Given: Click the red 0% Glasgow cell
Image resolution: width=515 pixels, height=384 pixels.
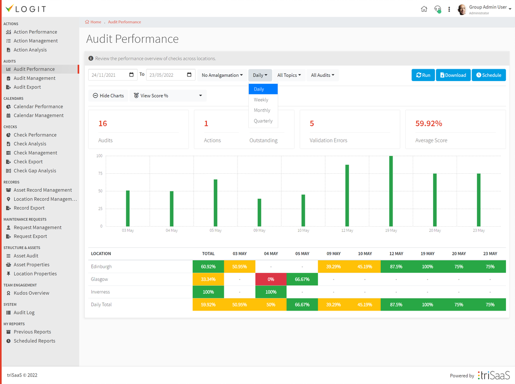Looking at the screenshot, I should (x=270, y=279).
